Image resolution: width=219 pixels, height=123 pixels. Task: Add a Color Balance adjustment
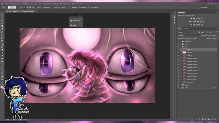pyautogui.click(x=192, y=22)
